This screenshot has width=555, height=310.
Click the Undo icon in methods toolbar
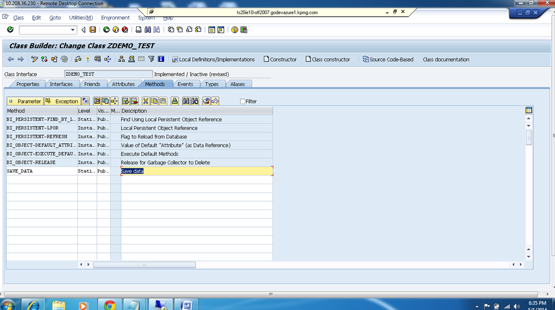tap(215, 101)
